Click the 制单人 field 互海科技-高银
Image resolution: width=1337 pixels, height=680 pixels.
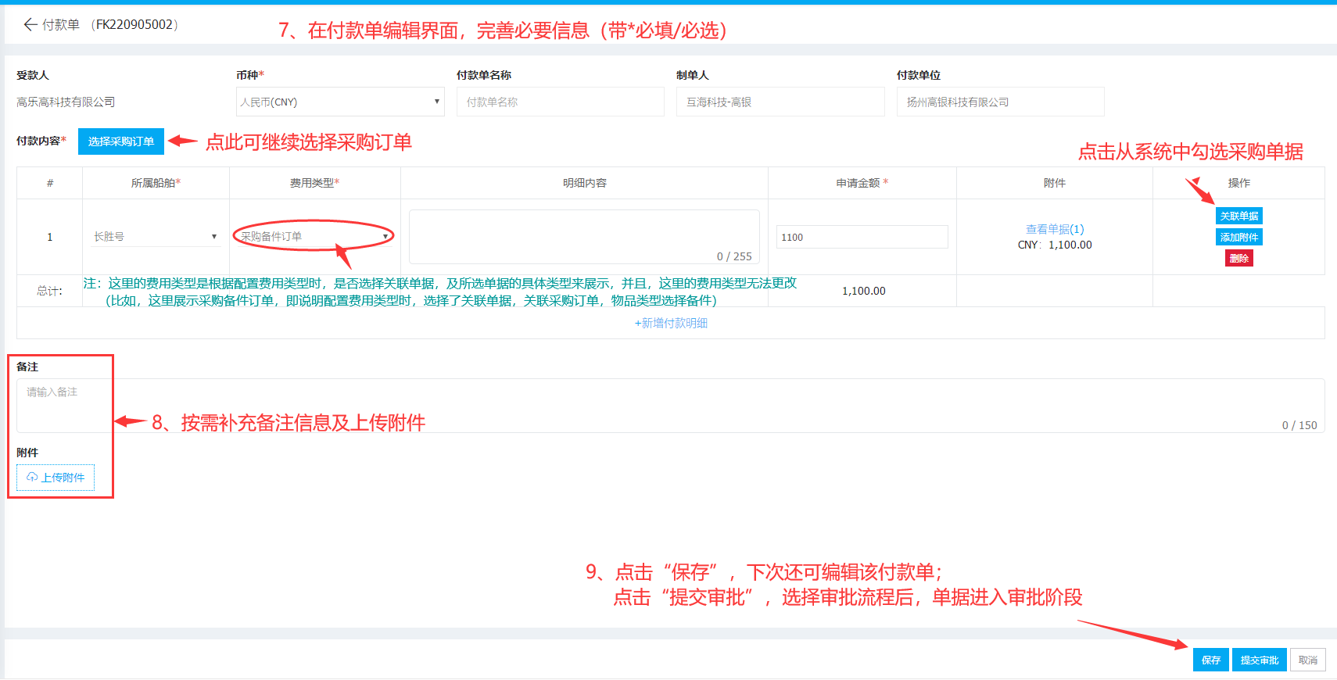pyautogui.click(x=780, y=102)
